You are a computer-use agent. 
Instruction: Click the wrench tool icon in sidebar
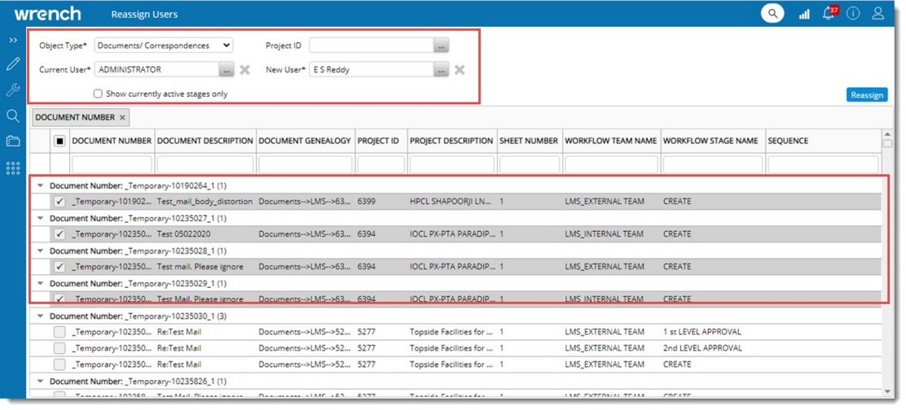click(x=12, y=89)
